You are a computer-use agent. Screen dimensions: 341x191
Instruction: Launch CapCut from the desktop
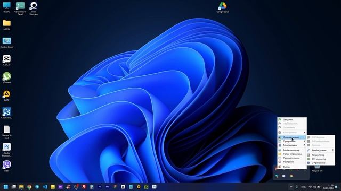tap(7, 60)
